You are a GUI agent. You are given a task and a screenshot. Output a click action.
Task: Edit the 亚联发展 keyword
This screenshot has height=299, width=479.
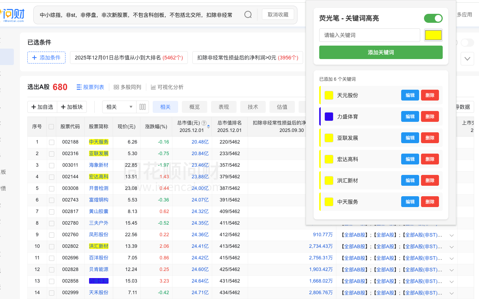coord(410,138)
